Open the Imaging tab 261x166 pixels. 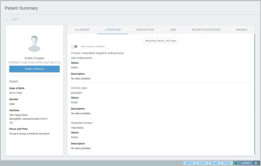coord(241,30)
